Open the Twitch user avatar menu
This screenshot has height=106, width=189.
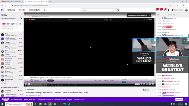point(186,10)
